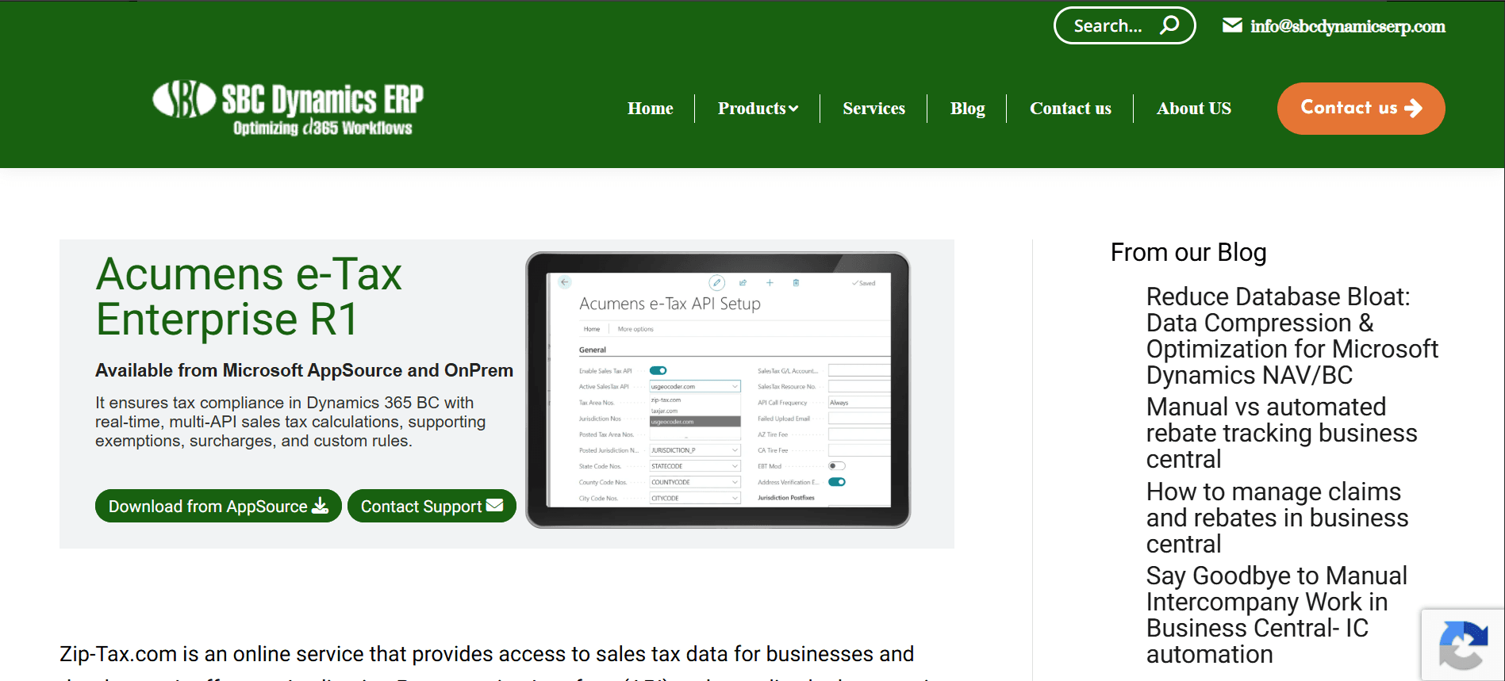This screenshot has width=1505, height=681.
Task: Open the Services menu item
Action: [x=873, y=109]
